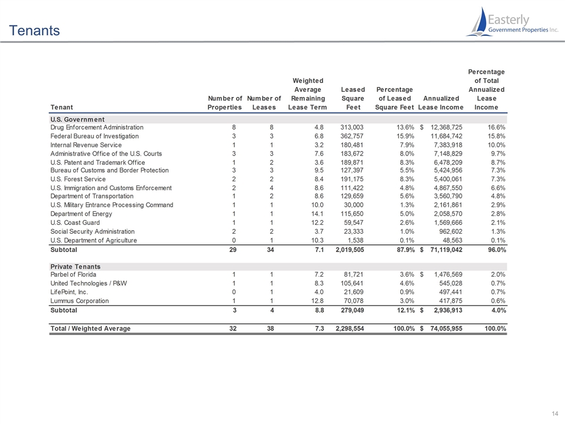The image size is (565, 424).
Task: Click private subtotal square feet 279,049
Action: point(353,310)
